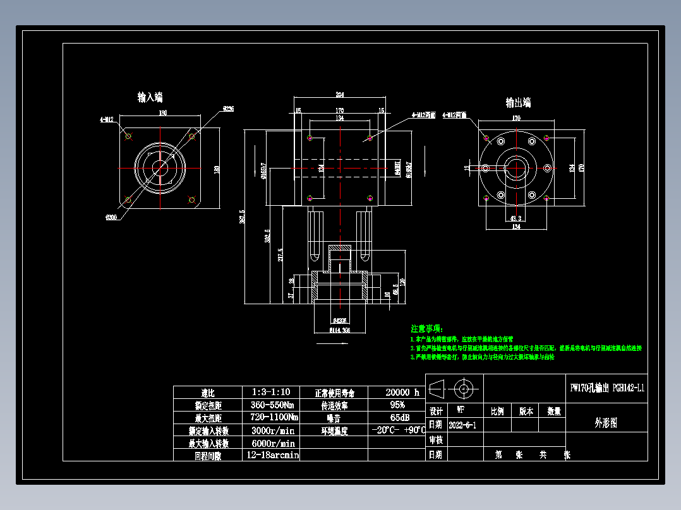Click the 输出端 (output end) view label
681x510 pixels.
click(519, 103)
